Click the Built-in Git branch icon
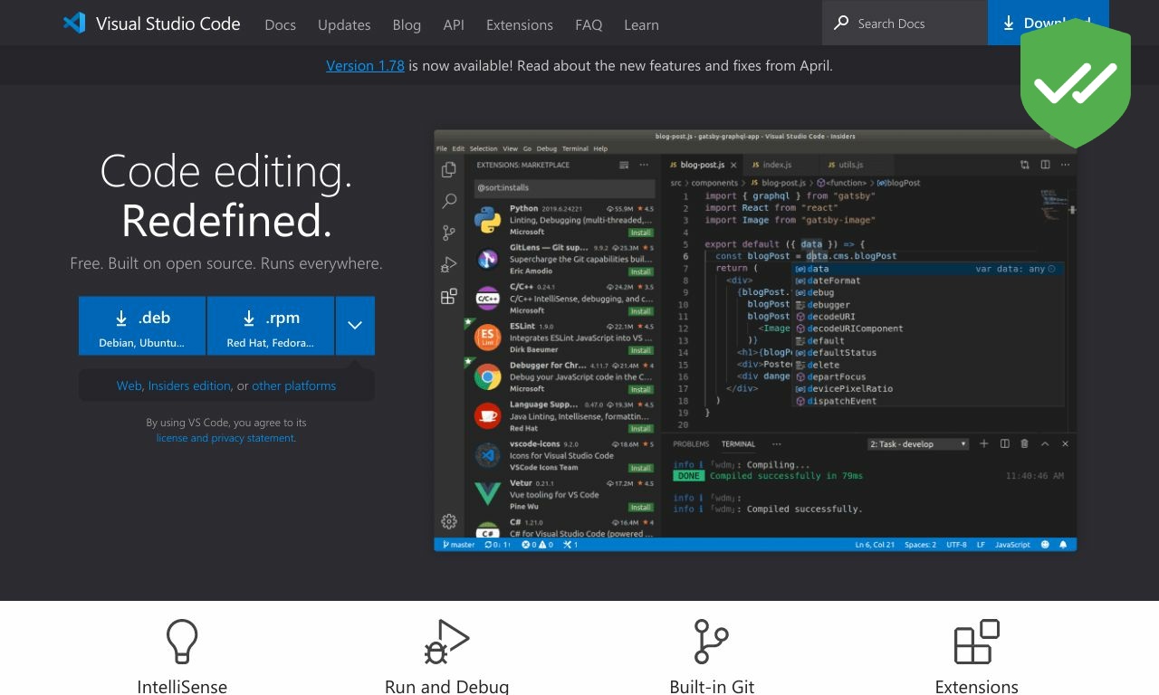The height and width of the screenshot is (695, 1159). (x=712, y=642)
